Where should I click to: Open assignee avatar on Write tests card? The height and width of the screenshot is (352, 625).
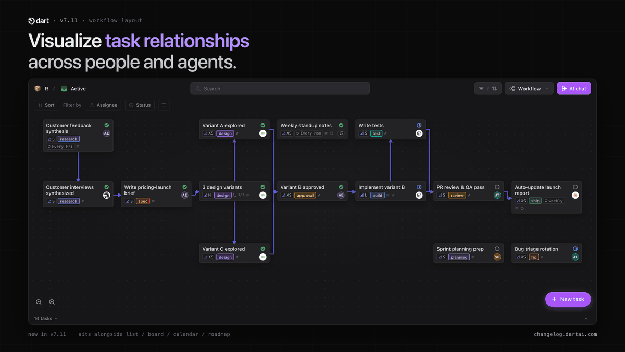(x=419, y=133)
